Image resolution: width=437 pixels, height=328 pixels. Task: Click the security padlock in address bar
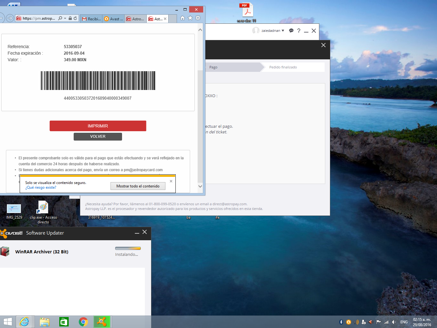(70, 18)
